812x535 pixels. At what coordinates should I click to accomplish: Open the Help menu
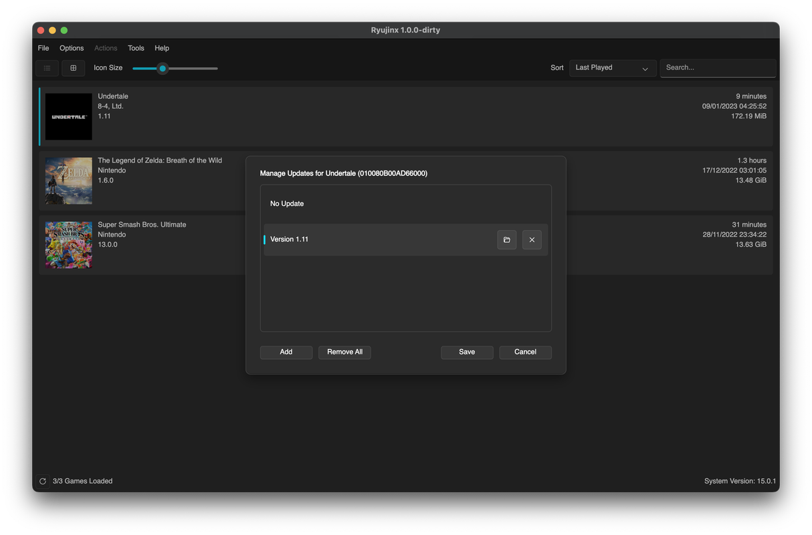[x=162, y=48]
